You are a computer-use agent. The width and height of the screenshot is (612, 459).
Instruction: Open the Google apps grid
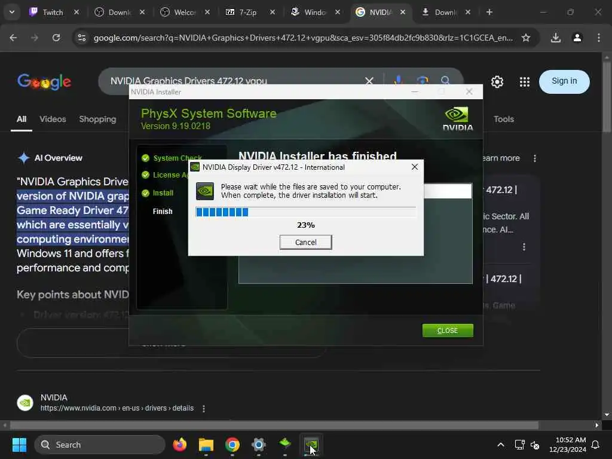525,82
